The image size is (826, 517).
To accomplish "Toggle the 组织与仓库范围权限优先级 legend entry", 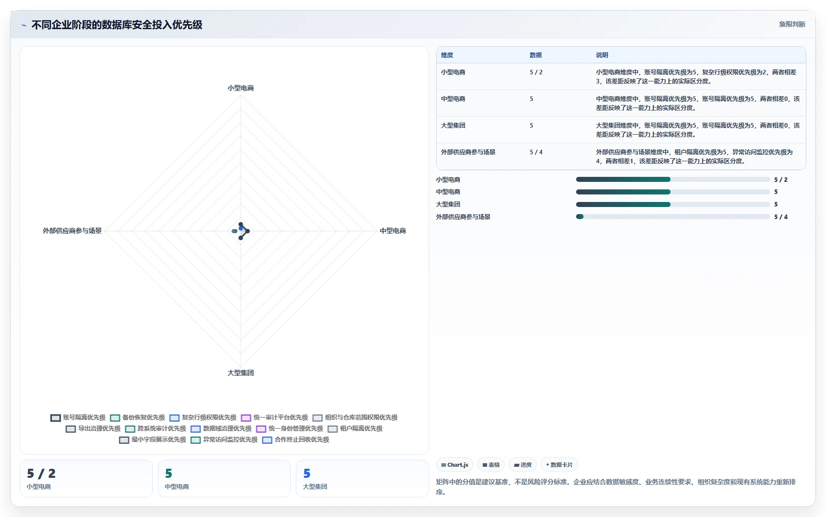I will pyautogui.click(x=355, y=418).
